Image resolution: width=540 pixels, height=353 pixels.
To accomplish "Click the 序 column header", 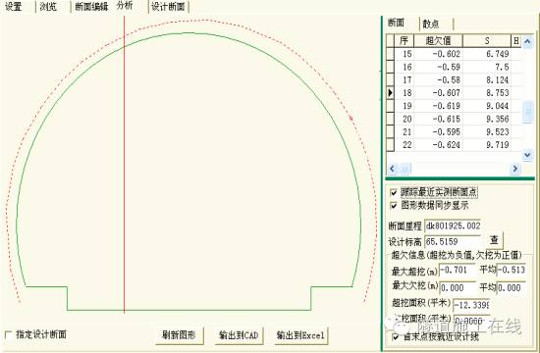I will (404, 40).
